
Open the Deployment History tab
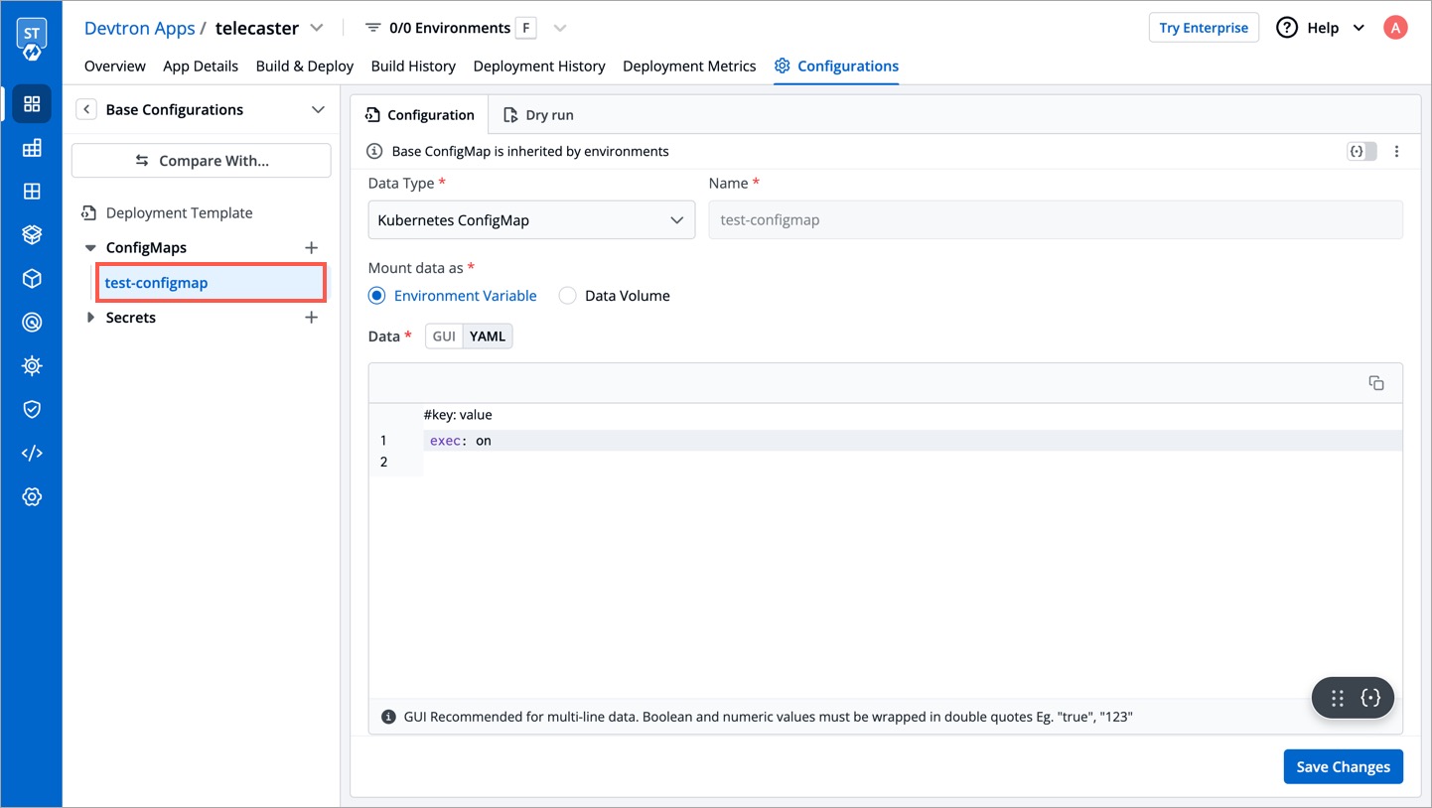coord(539,66)
